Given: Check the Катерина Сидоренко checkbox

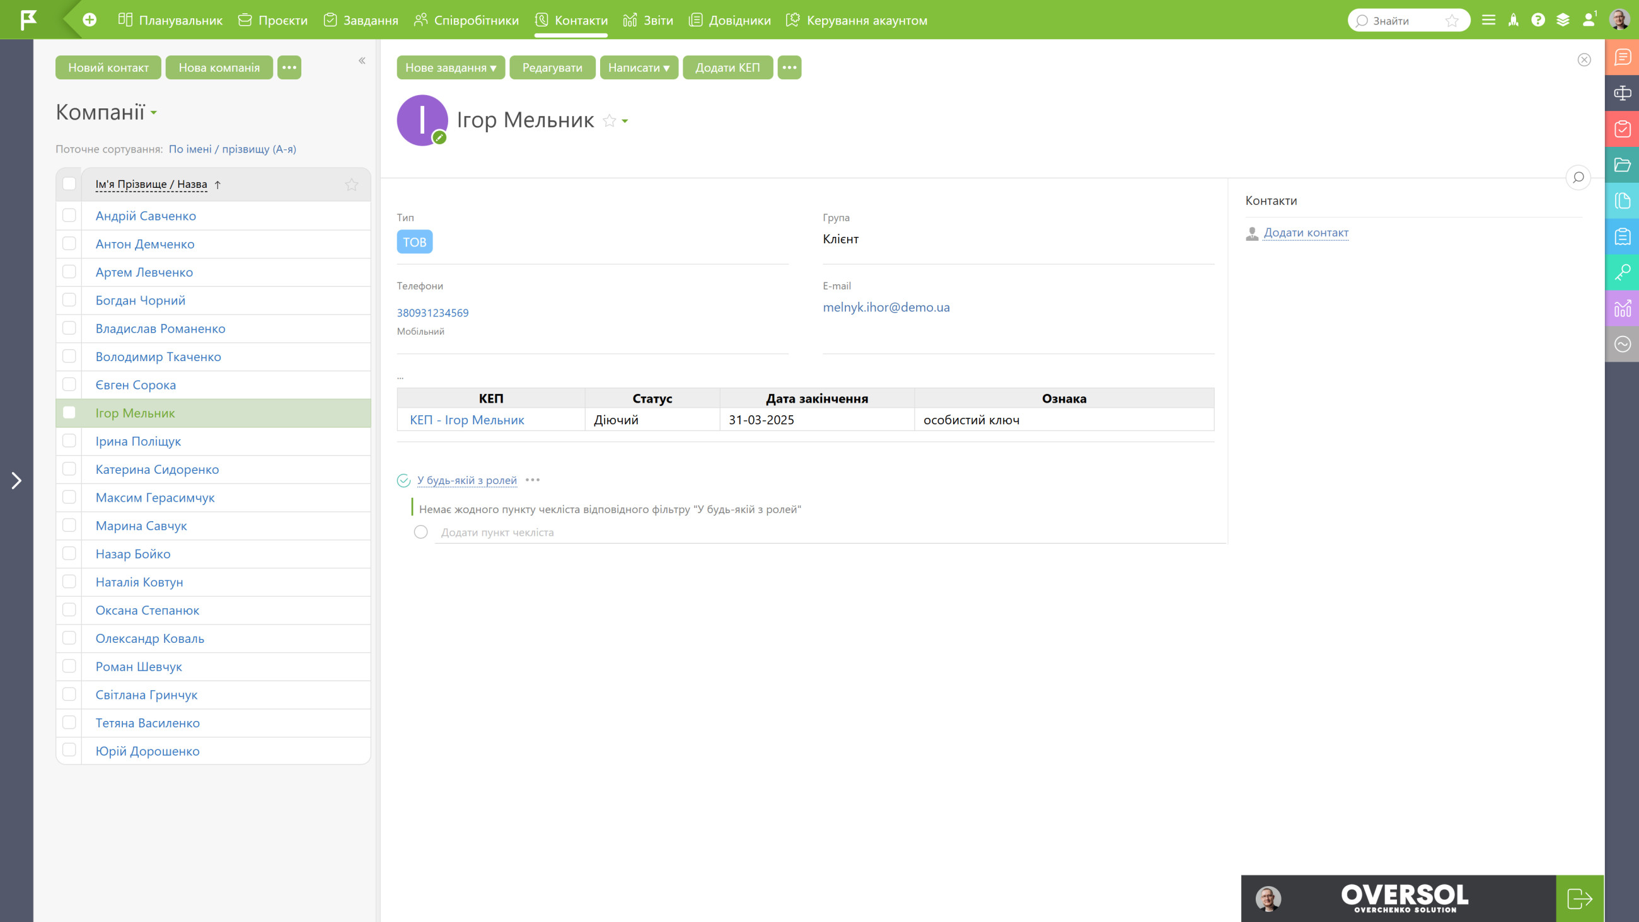Looking at the screenshot, I should click(x=69, y=469).
